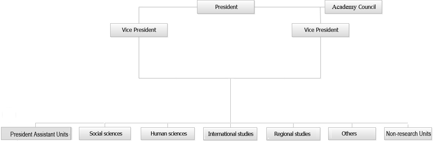Viewport: 436px width, 141px height.
Task: Pick the Regional studies box
Action: pos(293,134)
